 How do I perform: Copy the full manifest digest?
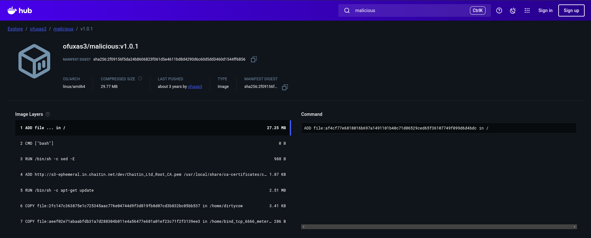pyautogui.click(x=254, y=59)
